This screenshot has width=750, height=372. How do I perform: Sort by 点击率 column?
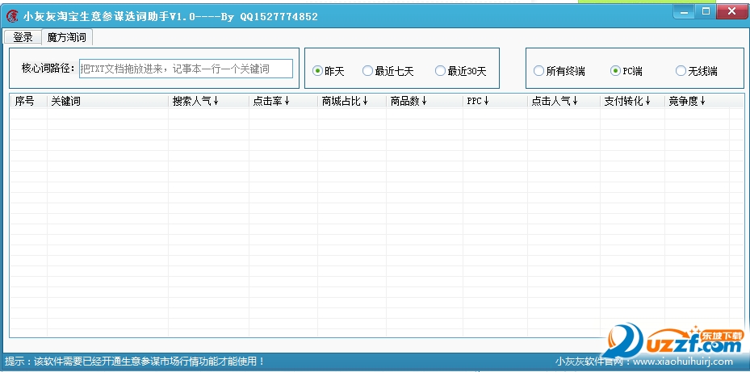283,101
